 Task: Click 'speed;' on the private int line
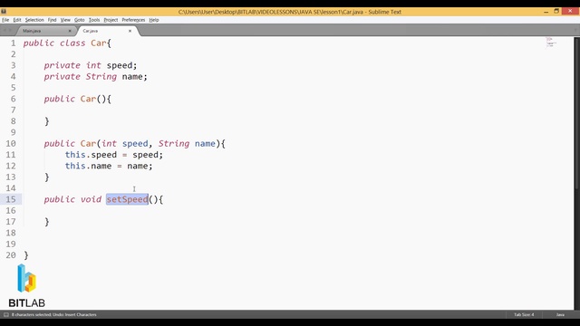(x=121, y=65)
